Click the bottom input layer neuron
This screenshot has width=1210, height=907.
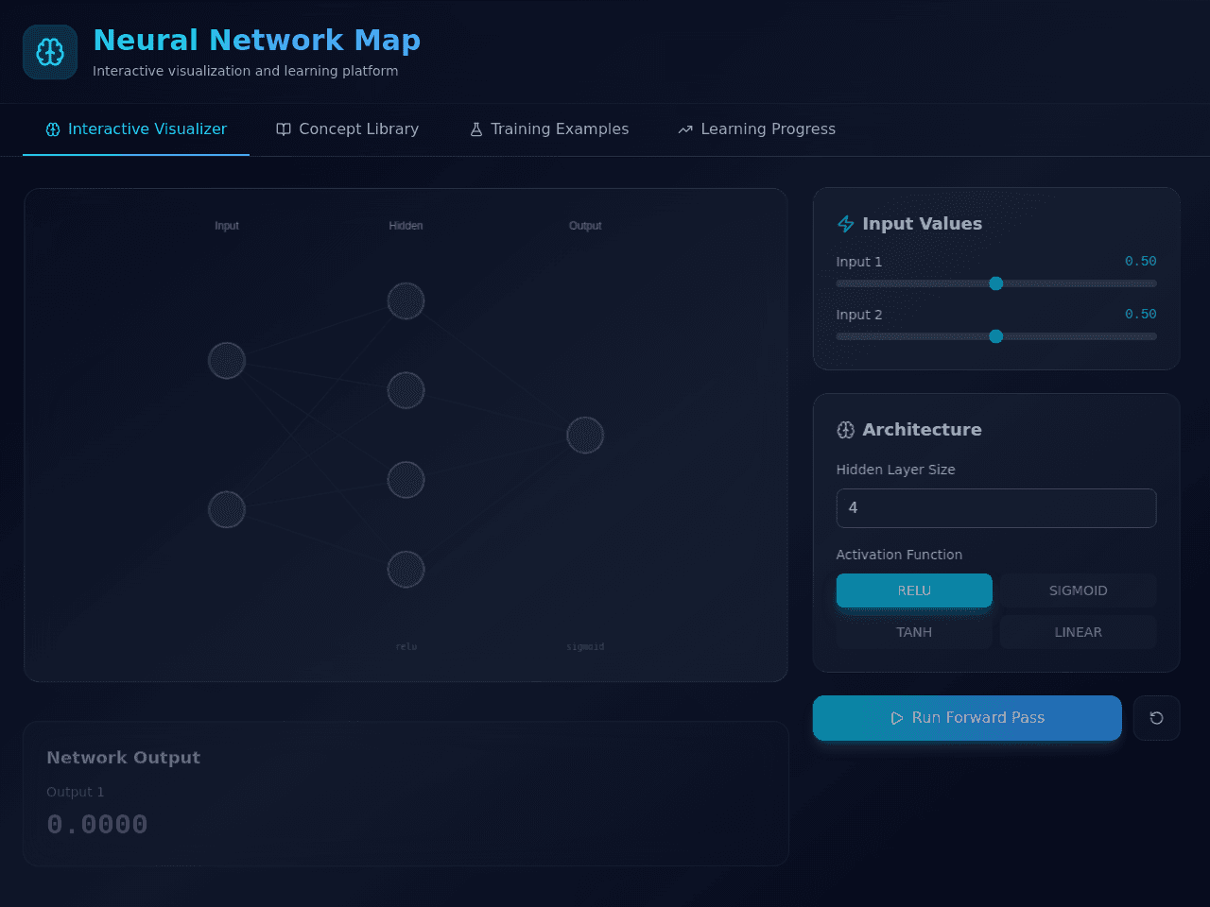(x=227, y=510)
